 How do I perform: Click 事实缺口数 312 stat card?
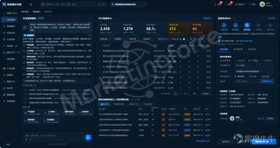point(178,28)
